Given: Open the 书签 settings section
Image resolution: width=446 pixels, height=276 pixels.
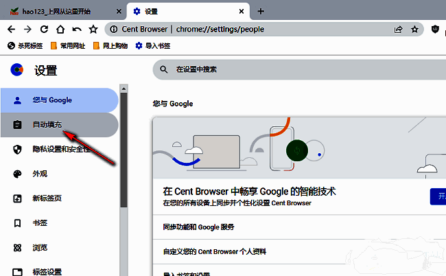Looking at the screenshot, I should point(40,224).
